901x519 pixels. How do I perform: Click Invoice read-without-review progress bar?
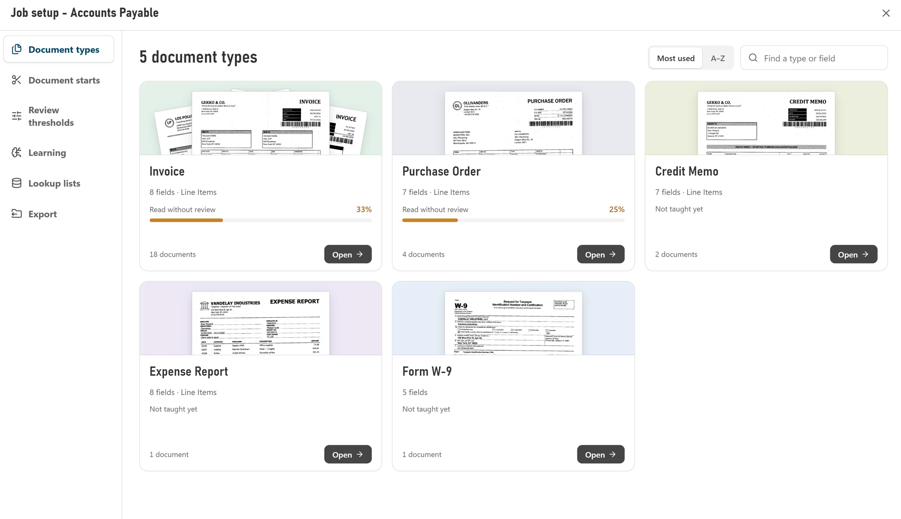pyautogui.click(x=261, y=220)
